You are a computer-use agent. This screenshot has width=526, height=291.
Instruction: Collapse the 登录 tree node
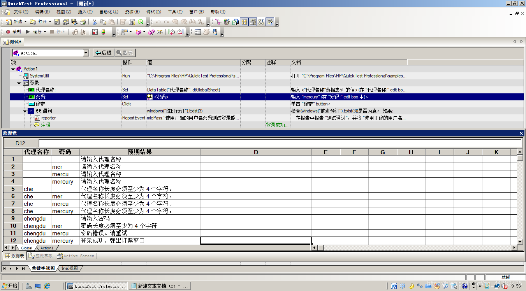[x=19, y=83]
